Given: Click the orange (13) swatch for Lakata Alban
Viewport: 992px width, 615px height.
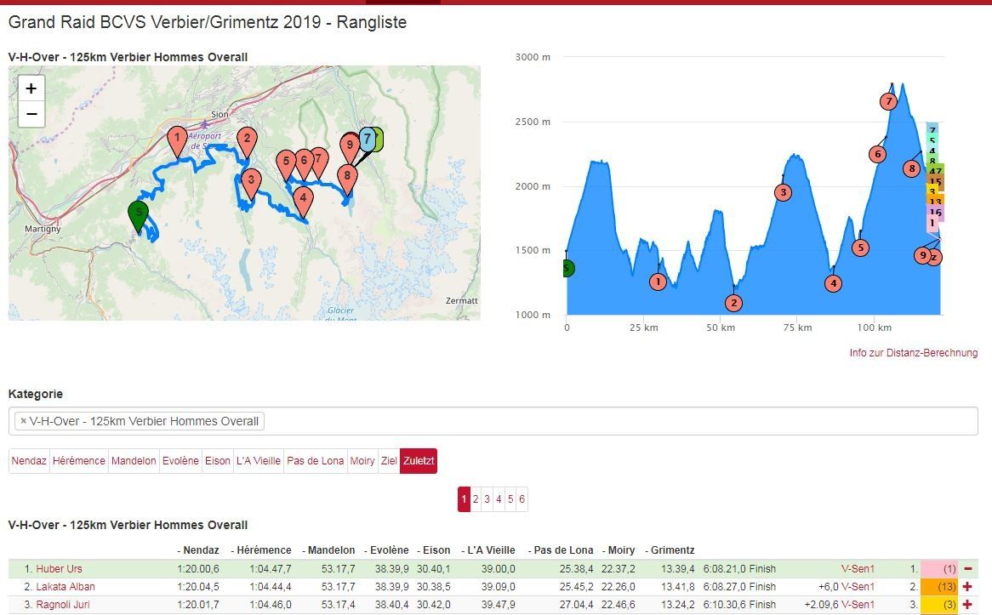Looking at the screenshot, I should coord(938,587).
